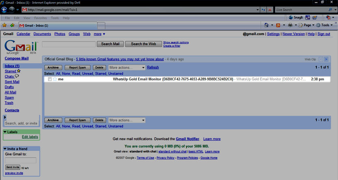
Task: Click the Search Mail button
Action: [110, 44]
